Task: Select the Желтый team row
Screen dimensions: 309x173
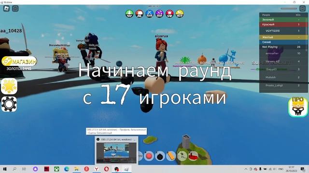Action: [x=283, y=37]
